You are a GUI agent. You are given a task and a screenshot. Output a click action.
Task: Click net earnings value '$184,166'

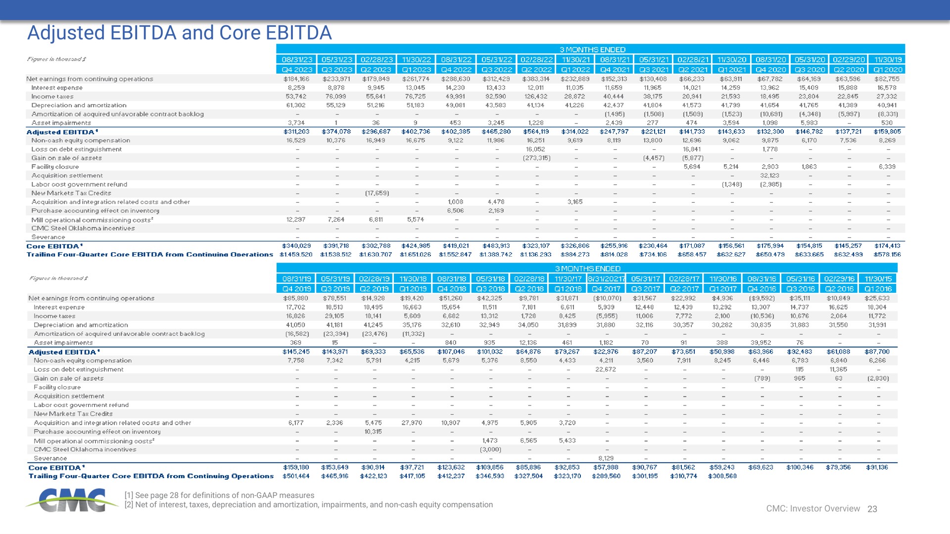click(296, 79)
